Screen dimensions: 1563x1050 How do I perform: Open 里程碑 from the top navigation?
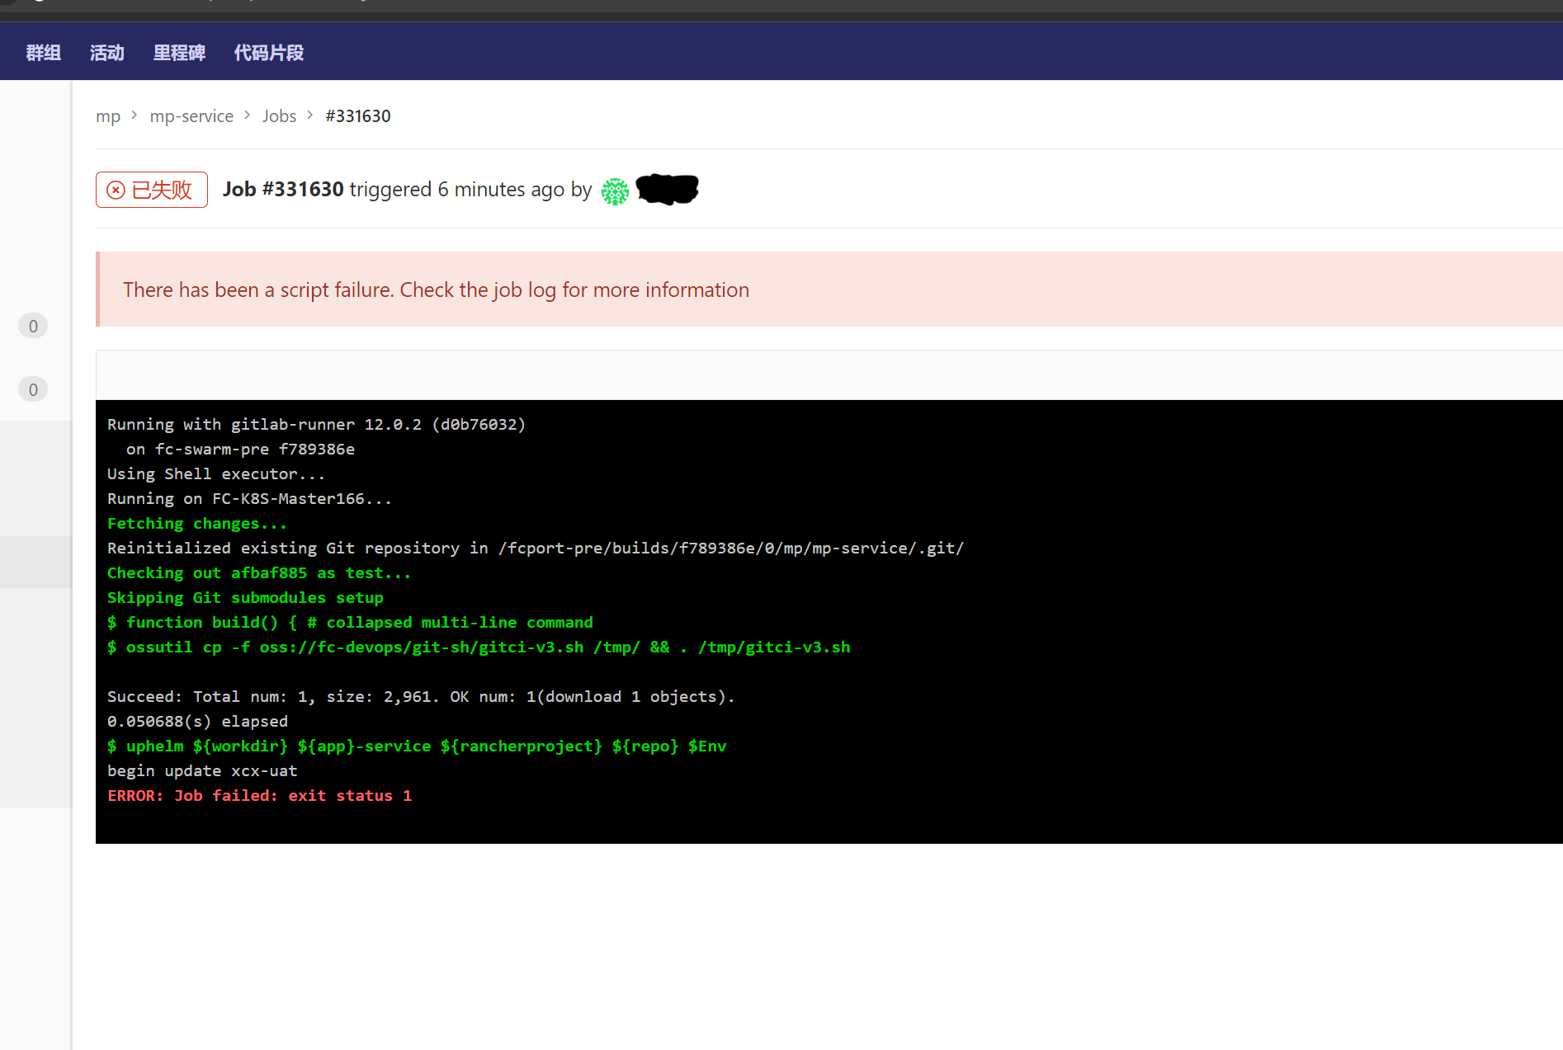(x=179, y=53)
